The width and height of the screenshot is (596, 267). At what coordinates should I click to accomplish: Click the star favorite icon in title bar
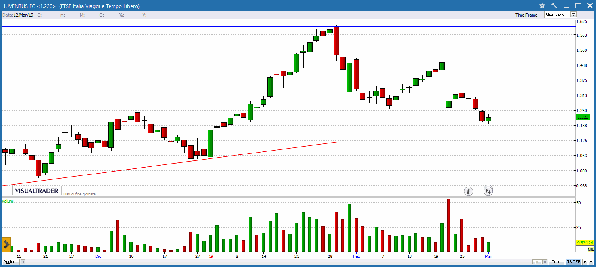point(542,6)
